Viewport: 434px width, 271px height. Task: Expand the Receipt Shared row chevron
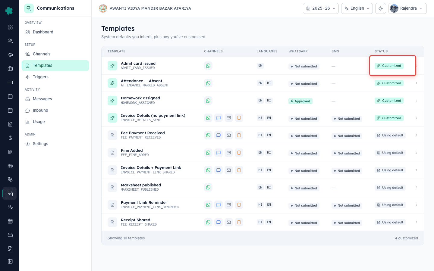417,222
